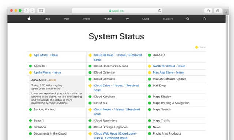This screenshot has height=140, width=234.
Task: Open the Mac menu item
Action: [x=47, y=19]
